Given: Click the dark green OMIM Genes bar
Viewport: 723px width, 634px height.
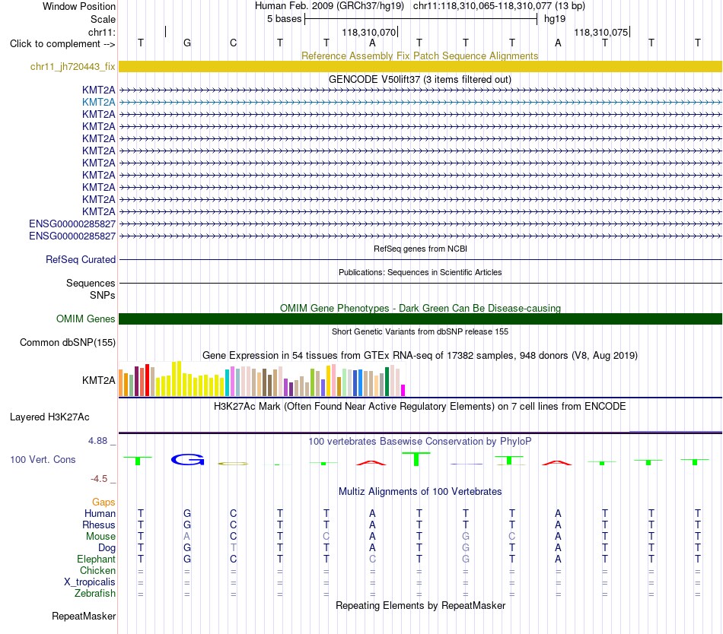Looking at the screenshot, I should click(x=420, y=319).
